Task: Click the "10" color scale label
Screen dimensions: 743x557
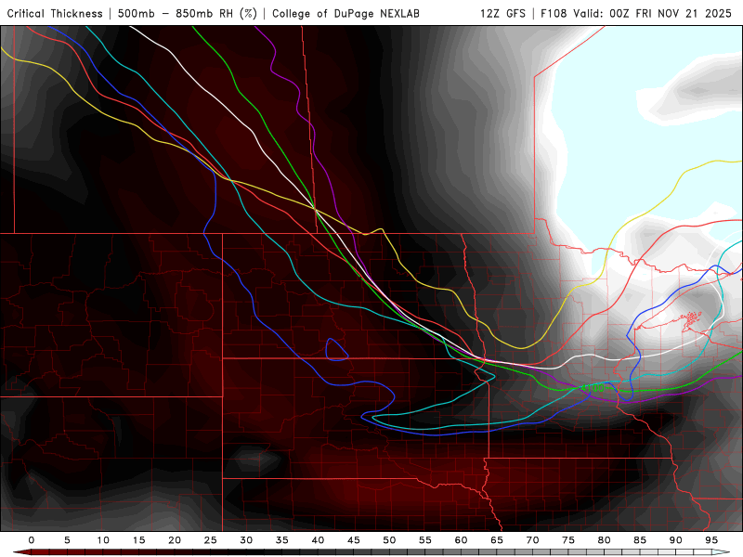Action: pos(103,540)
